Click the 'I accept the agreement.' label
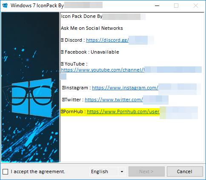 click(38, 171)
